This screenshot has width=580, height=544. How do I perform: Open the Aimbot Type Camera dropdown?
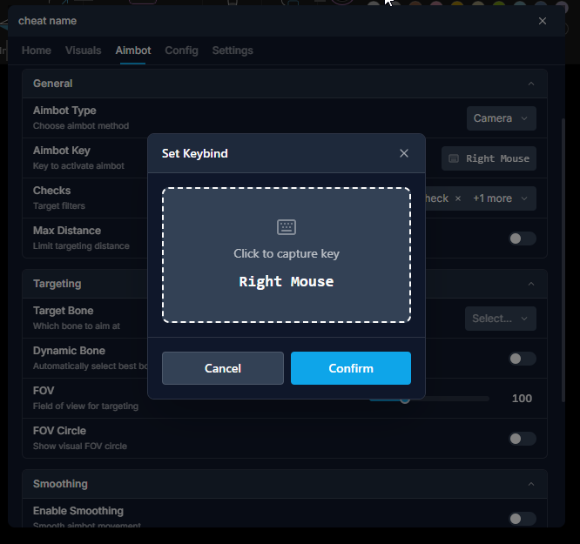(x=502, y=118)
